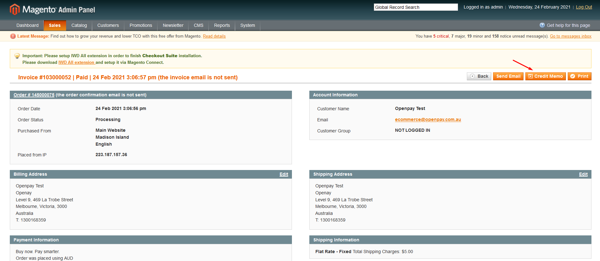Edit the Billing Address
This screenshot has width=600, height=261.
(x=283, y=174)
